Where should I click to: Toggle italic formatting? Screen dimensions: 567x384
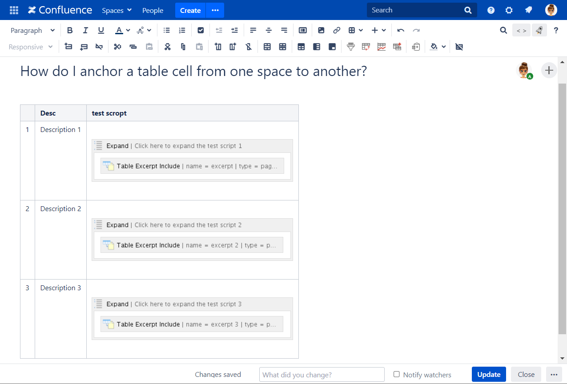(x=85, y=30)
